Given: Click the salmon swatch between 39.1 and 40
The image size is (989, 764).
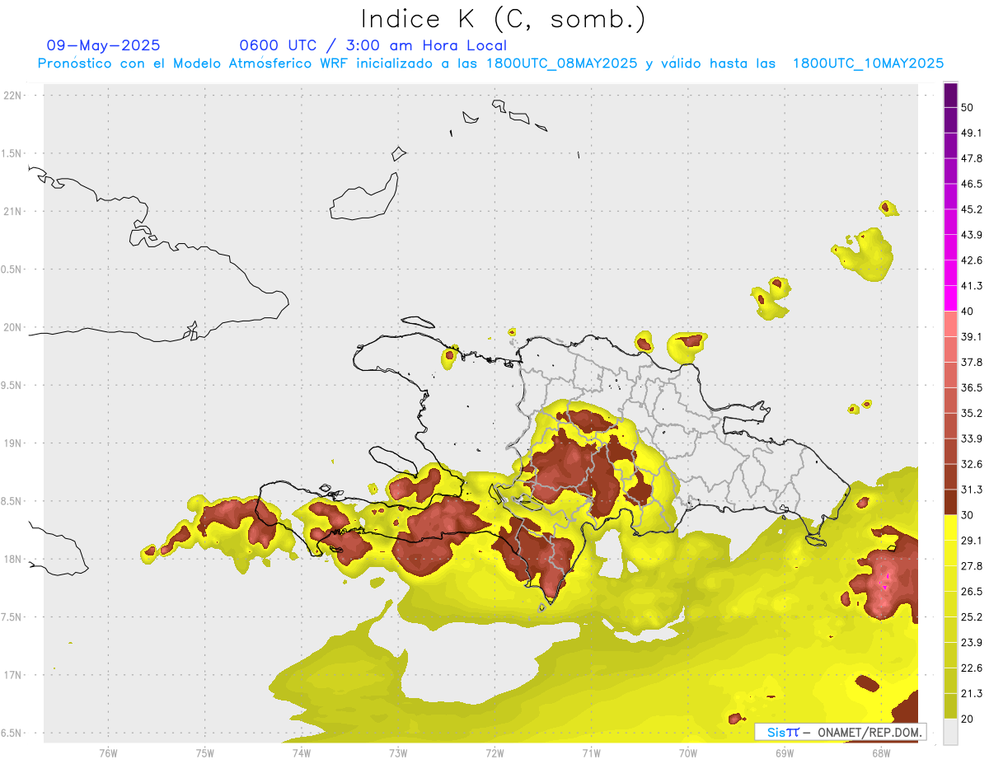Looking at the screenshot, I should click(950, 324).
